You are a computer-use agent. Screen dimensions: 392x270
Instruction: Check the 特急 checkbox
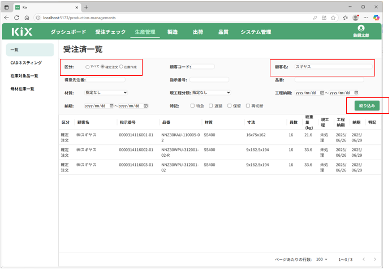(192, 106)
